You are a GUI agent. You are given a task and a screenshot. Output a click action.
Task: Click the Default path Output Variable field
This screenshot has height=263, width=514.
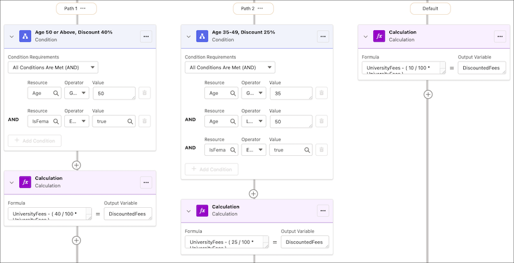point(482,67)
